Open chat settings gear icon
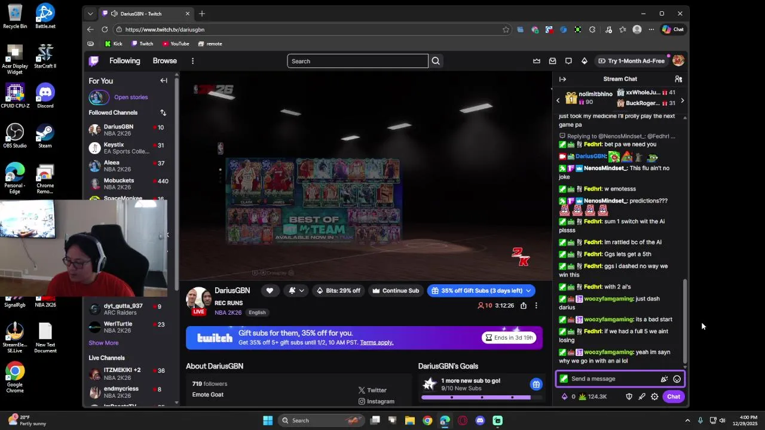Screen dimensions: 765x430 click(654, 397)
